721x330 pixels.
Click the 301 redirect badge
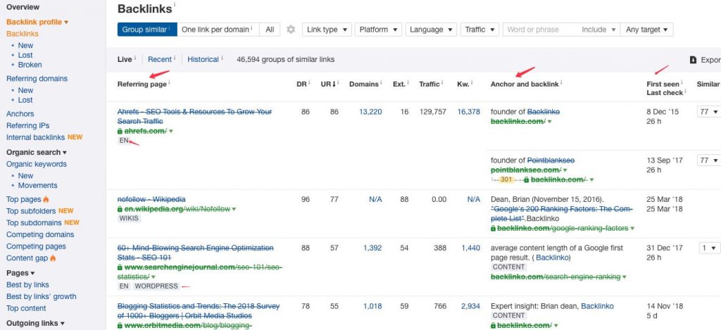pyautogui.click(x=506, y=179)
